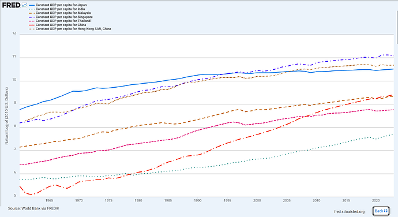
Task: Click the y-axis value 10
Action: click(14, 80)
